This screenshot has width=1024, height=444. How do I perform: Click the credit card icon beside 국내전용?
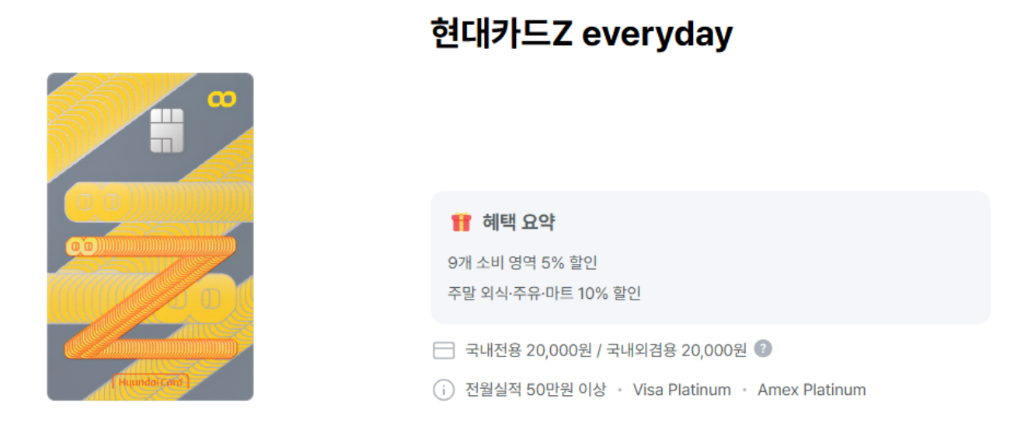(443, 351)
